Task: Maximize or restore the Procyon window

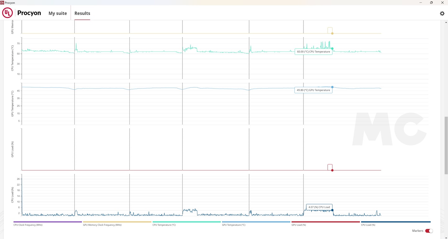Action: [431, 2]
